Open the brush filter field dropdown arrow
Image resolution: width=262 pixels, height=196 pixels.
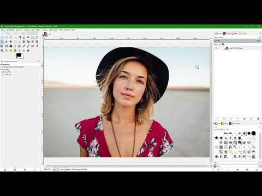[260, 127]
